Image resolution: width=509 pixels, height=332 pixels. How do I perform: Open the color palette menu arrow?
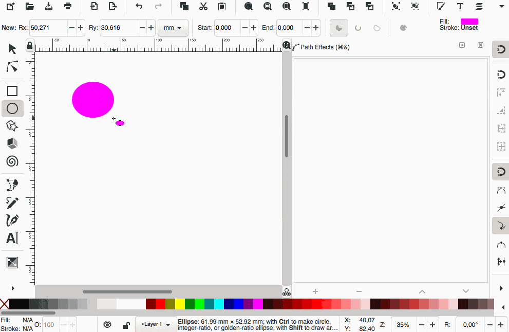(x=503, y=307)
